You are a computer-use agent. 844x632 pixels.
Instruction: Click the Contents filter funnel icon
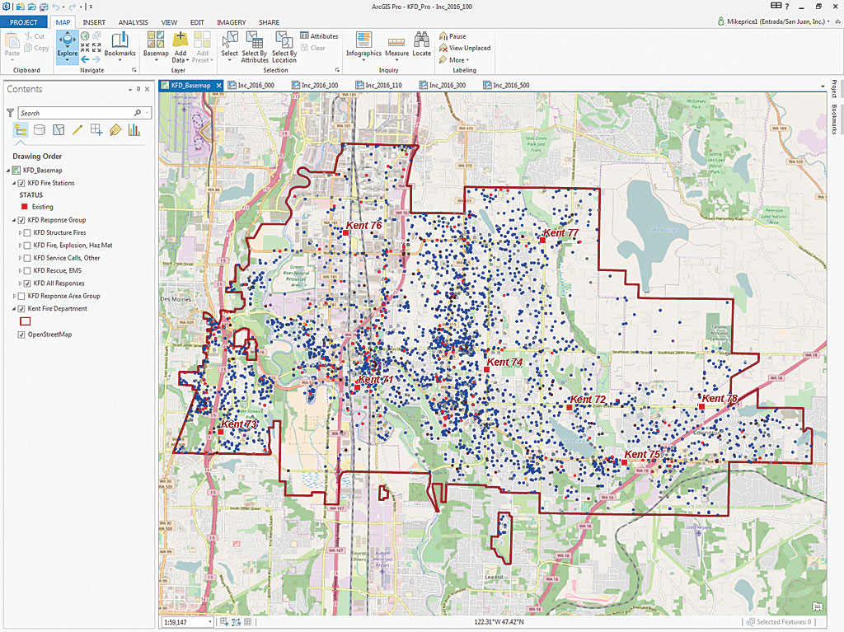[10, 113]
